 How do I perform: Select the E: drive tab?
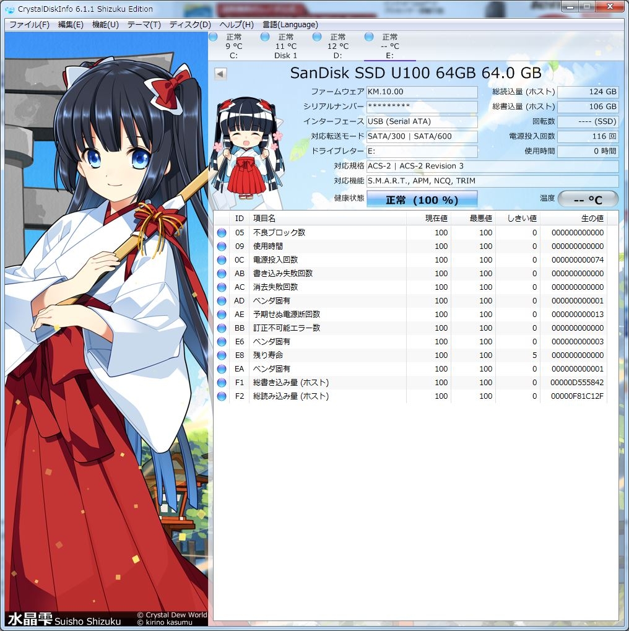(389, 46)
